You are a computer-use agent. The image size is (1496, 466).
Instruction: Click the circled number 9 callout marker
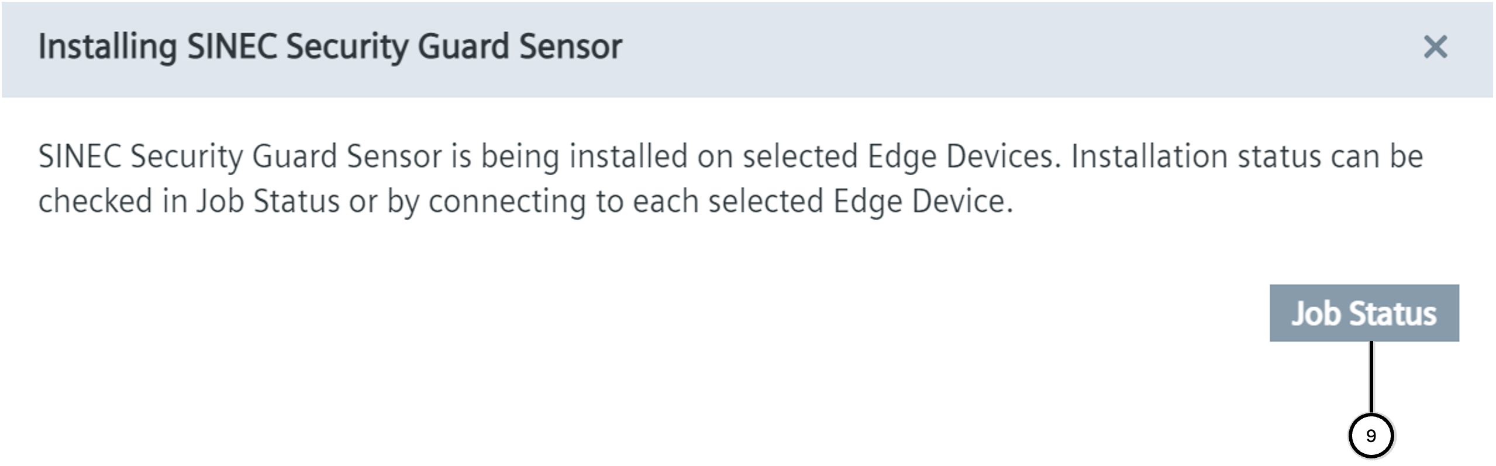click(1370, 436)
